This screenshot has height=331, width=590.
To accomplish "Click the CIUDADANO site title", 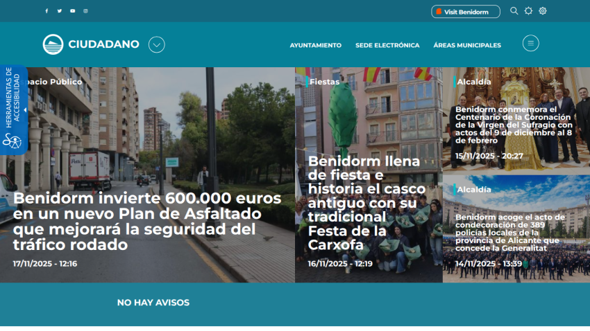I will pos(103,44).
